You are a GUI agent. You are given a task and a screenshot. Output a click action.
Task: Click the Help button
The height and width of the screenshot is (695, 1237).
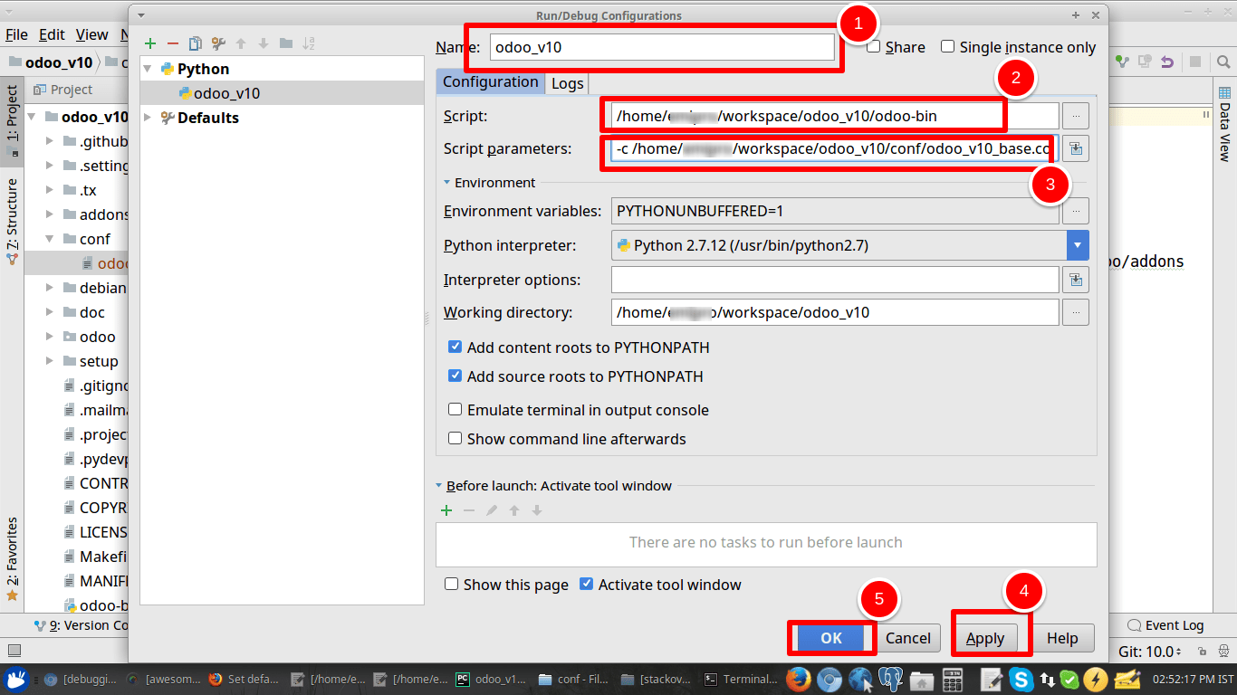click(x=1063, y=637)
